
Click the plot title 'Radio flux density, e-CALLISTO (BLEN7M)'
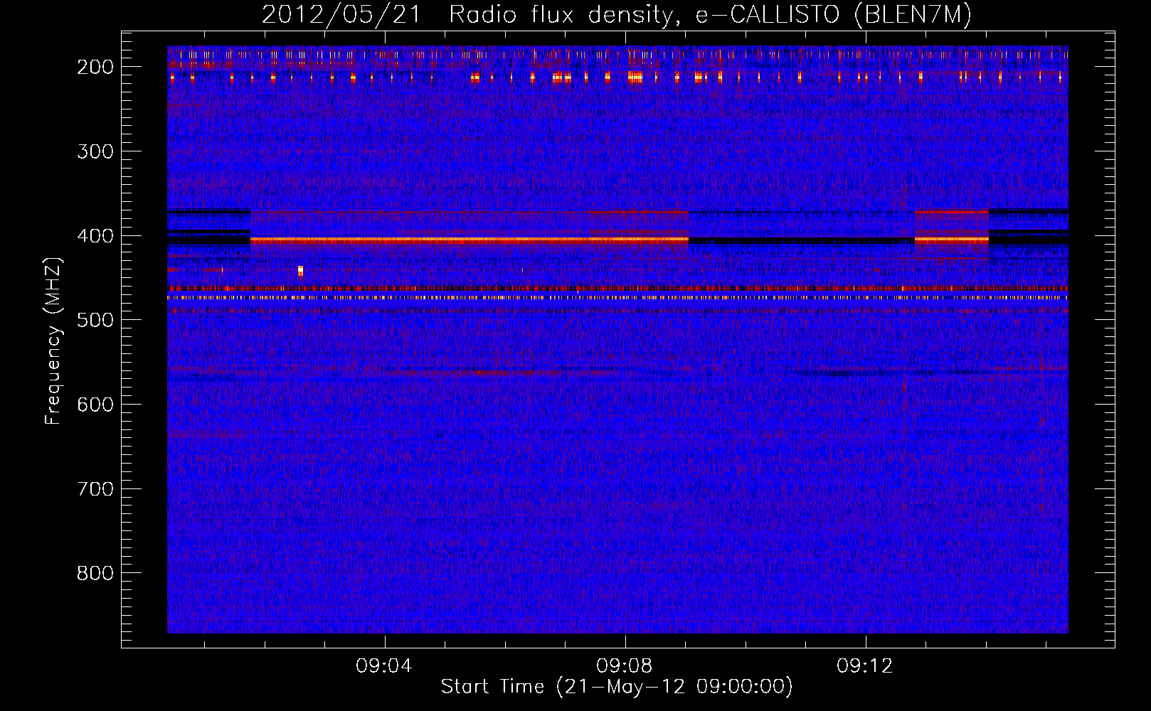710,15
